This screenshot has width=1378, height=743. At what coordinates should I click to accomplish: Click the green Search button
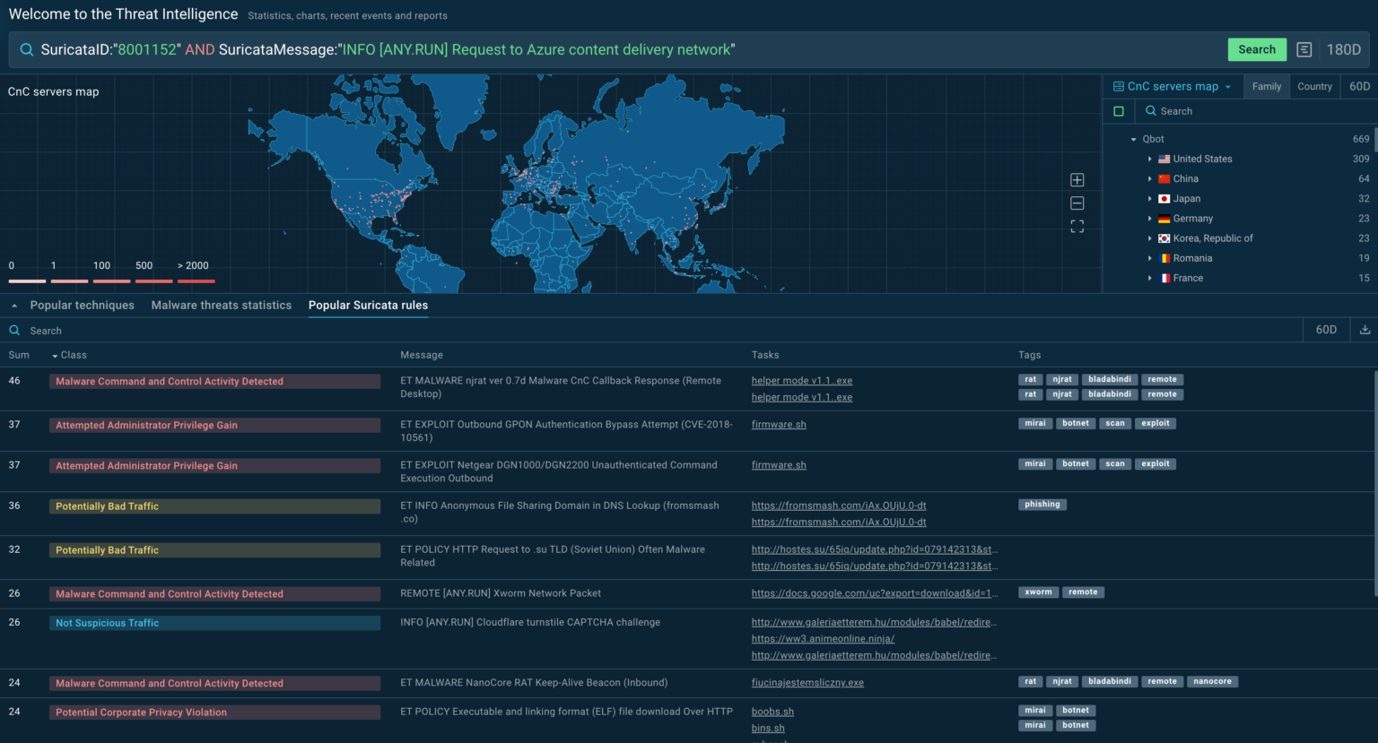[1257, 49]
